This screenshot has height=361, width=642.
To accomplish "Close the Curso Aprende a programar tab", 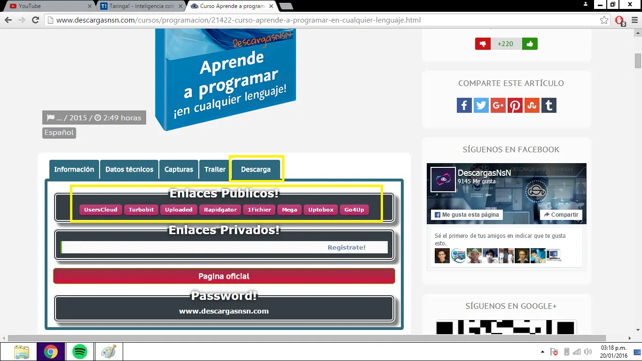I will tap(271, 6).
